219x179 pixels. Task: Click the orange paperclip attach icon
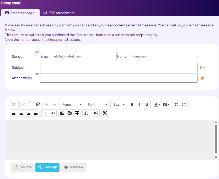(x=202, y=78)
